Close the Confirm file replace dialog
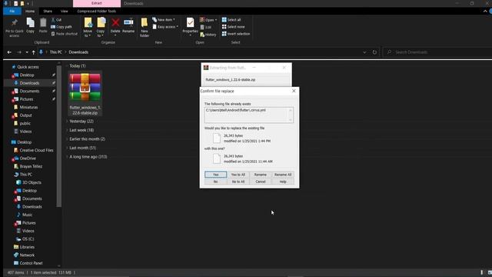The image size is (492, 277). coord(294,91)
